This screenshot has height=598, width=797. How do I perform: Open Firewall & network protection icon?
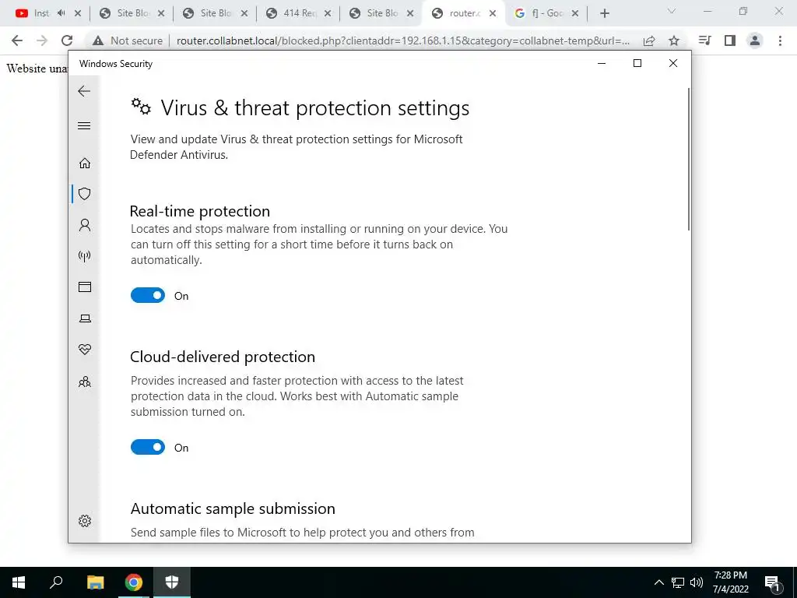click(x=84, y=255)
